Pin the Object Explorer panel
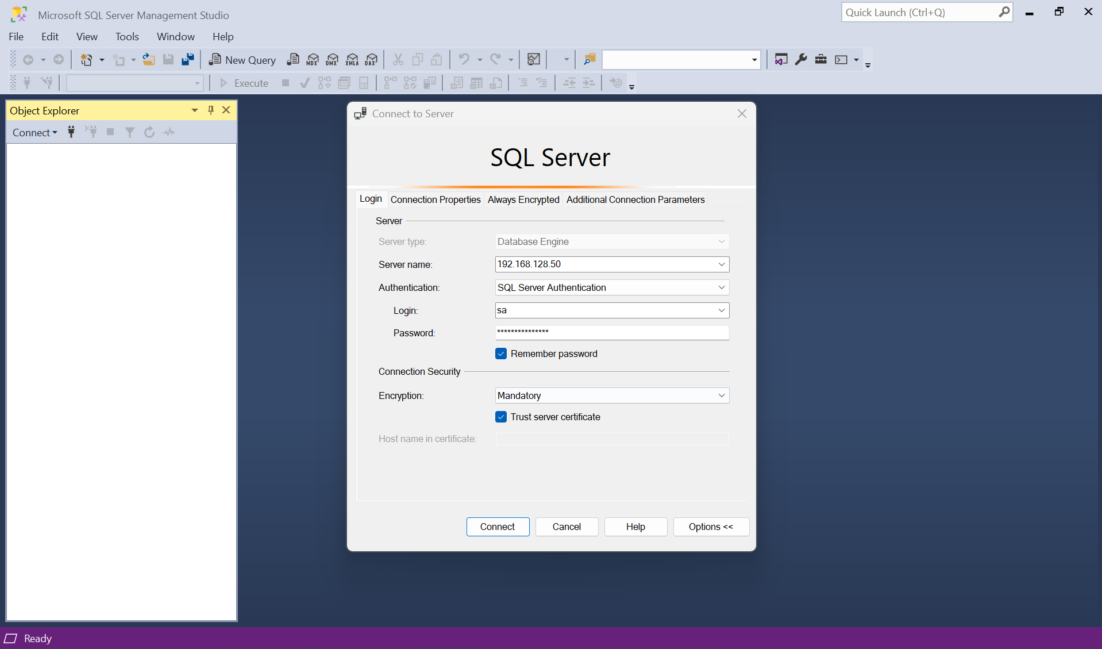This screenshot has width=1102, height=649. 211,110
